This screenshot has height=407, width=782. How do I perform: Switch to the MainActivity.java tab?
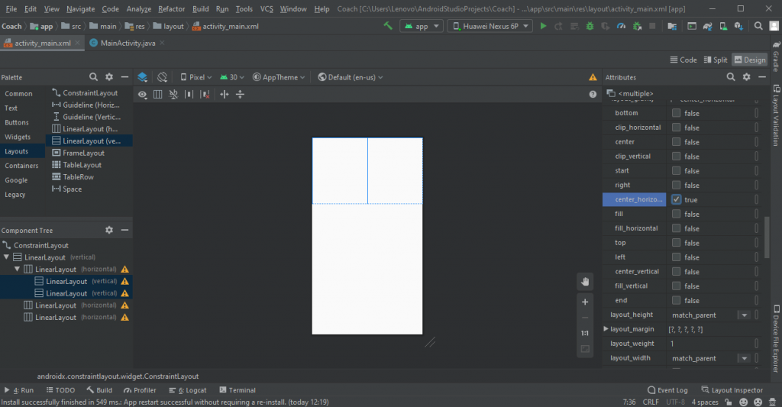[x=127, y=43]
